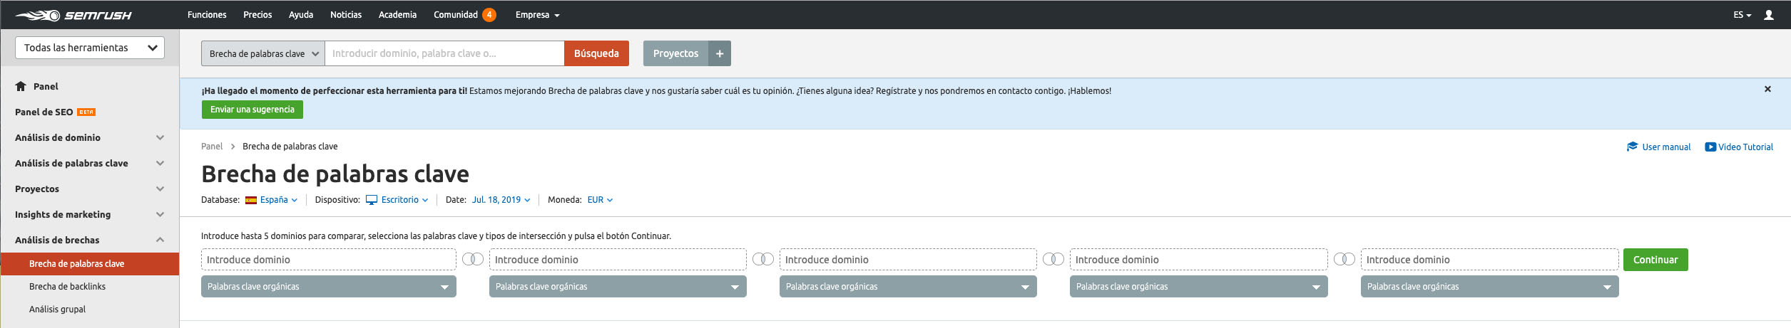
Task: Open Funciones in the top menu
Action: click(x=207, y=15)
